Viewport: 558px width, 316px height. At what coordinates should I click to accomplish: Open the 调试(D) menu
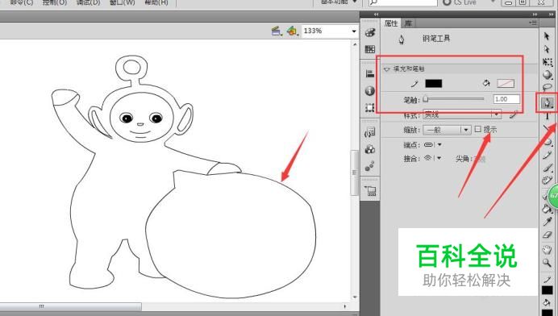(88, 2)
